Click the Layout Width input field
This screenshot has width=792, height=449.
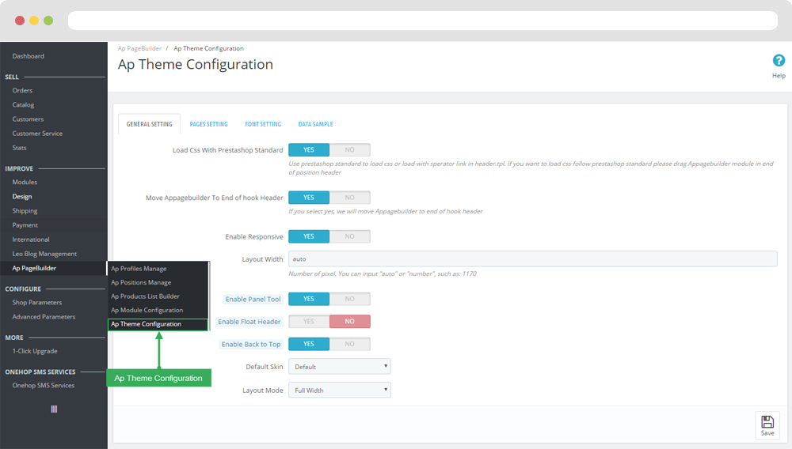(532, 258)
